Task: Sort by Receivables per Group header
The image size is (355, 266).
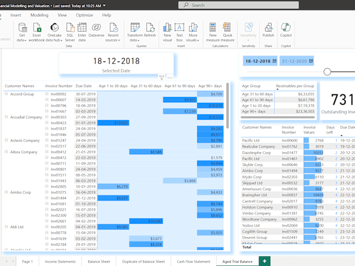Action: (x=295, y=86)
